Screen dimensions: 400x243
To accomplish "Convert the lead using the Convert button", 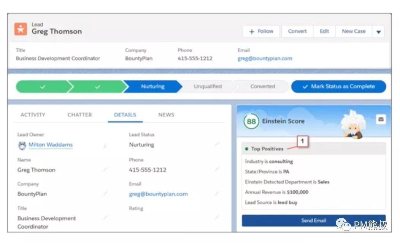I will click(297, 31).
